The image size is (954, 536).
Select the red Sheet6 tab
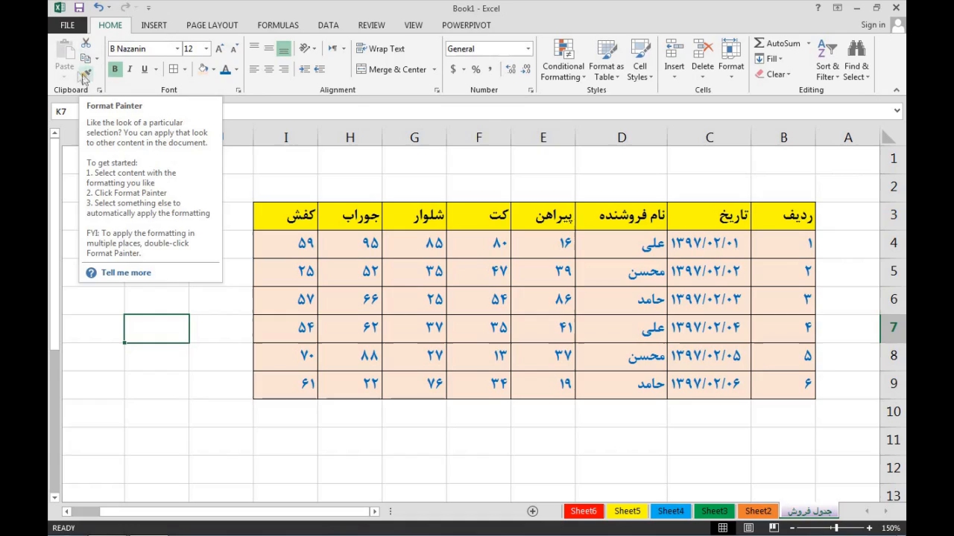(x=584, y=511)
